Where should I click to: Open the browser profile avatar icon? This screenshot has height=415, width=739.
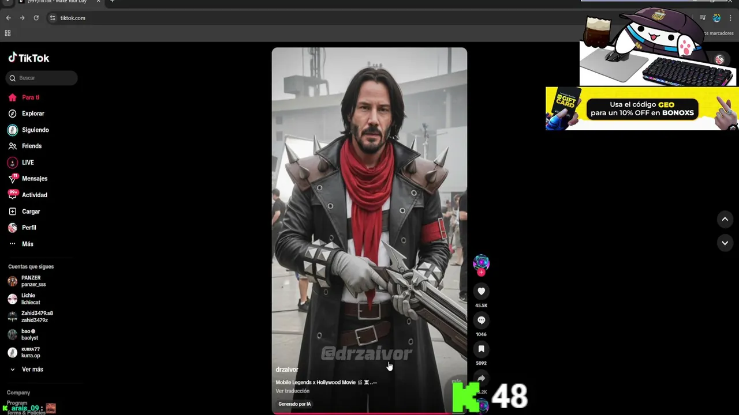pyautogui.click(x=716, y=18)
